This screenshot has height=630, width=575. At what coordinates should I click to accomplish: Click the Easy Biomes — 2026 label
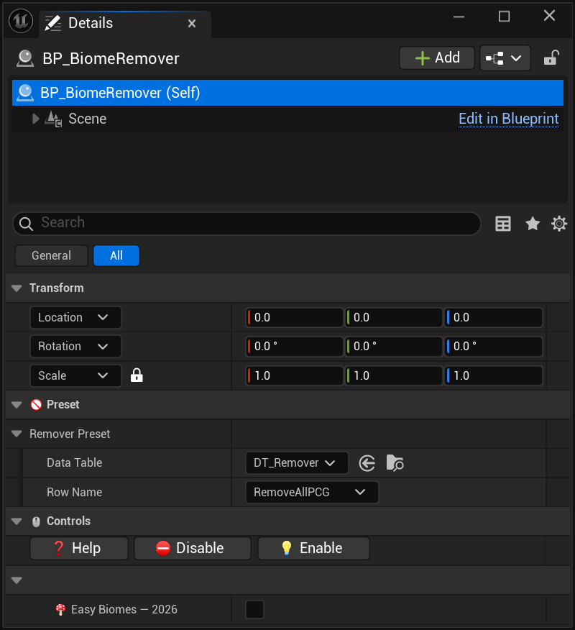tap(124, 610)
